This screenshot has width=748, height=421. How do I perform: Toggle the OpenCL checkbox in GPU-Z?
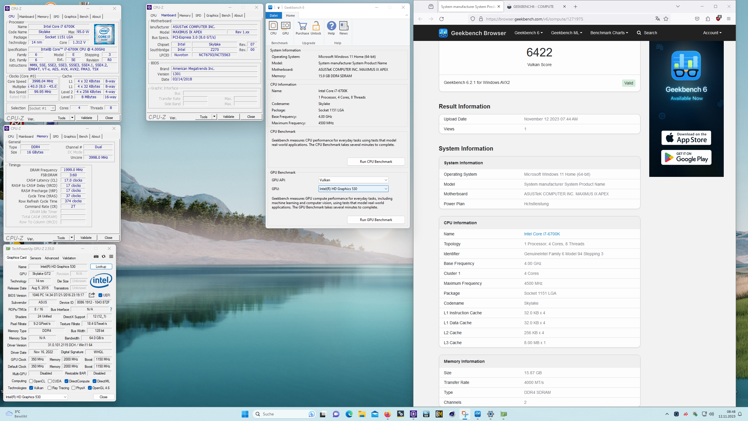pyautogui.click(x=31, y=381)
